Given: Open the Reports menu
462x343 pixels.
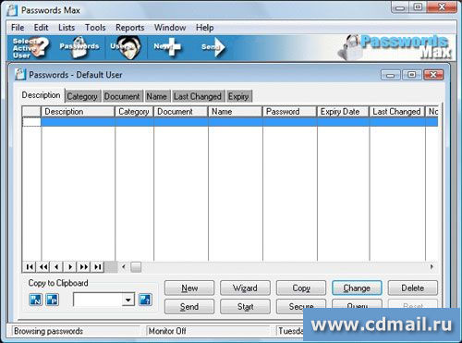Looking at the screenshot, I should tap(130, 28).
